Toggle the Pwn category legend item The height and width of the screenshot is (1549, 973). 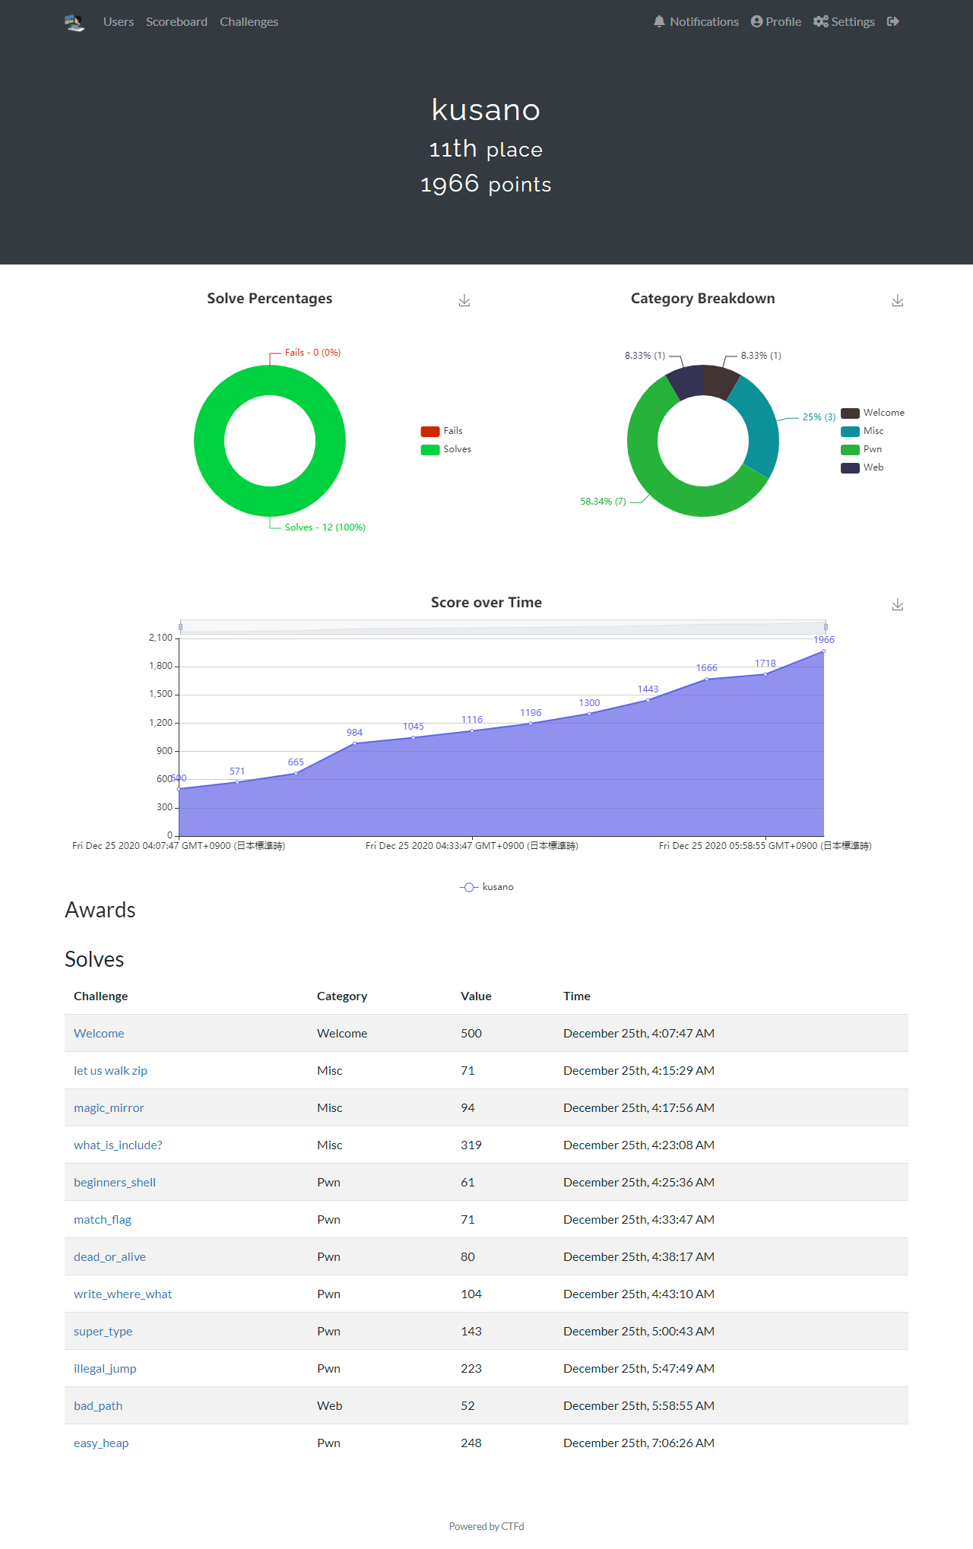(861, 449)
